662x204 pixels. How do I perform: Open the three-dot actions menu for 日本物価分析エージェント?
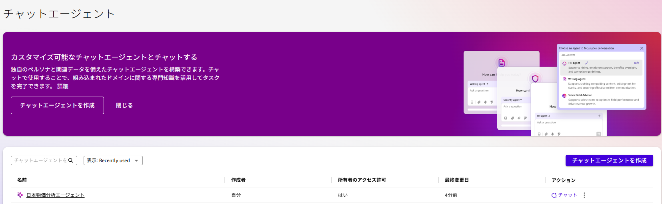584,195
